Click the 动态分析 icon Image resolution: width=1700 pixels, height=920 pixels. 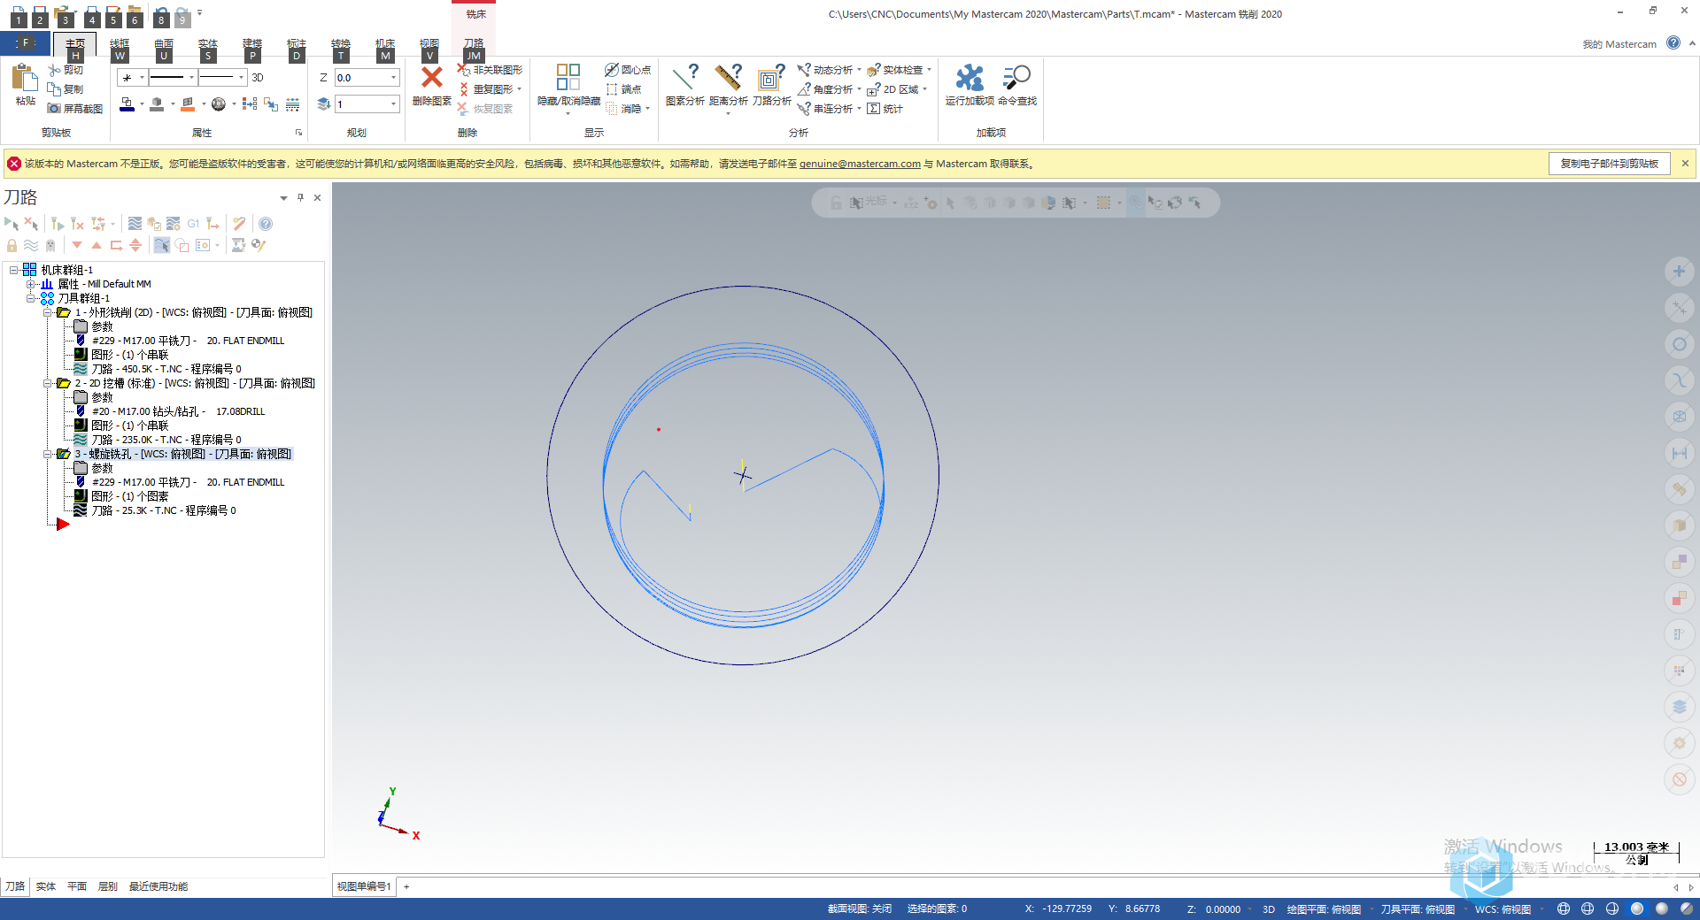tap(804, 70)
